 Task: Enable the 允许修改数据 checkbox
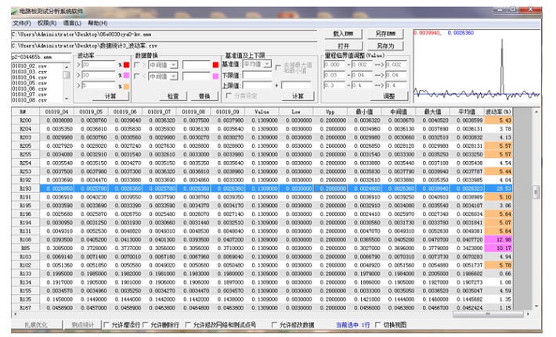click(x=274, y=324)
